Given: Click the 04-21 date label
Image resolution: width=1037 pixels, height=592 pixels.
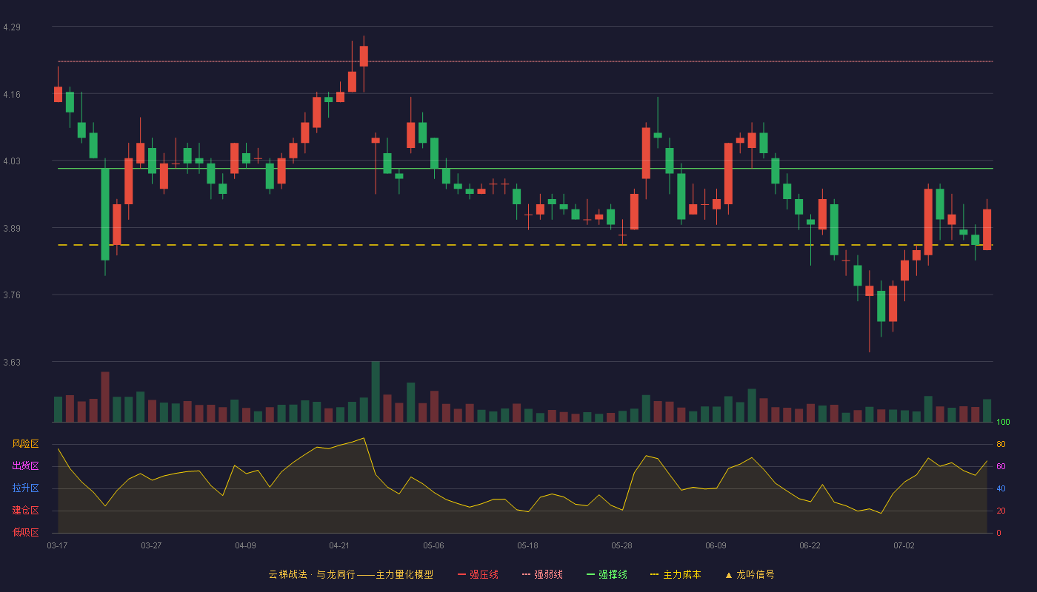Looking at the screenshot, I should pos(339,545).
